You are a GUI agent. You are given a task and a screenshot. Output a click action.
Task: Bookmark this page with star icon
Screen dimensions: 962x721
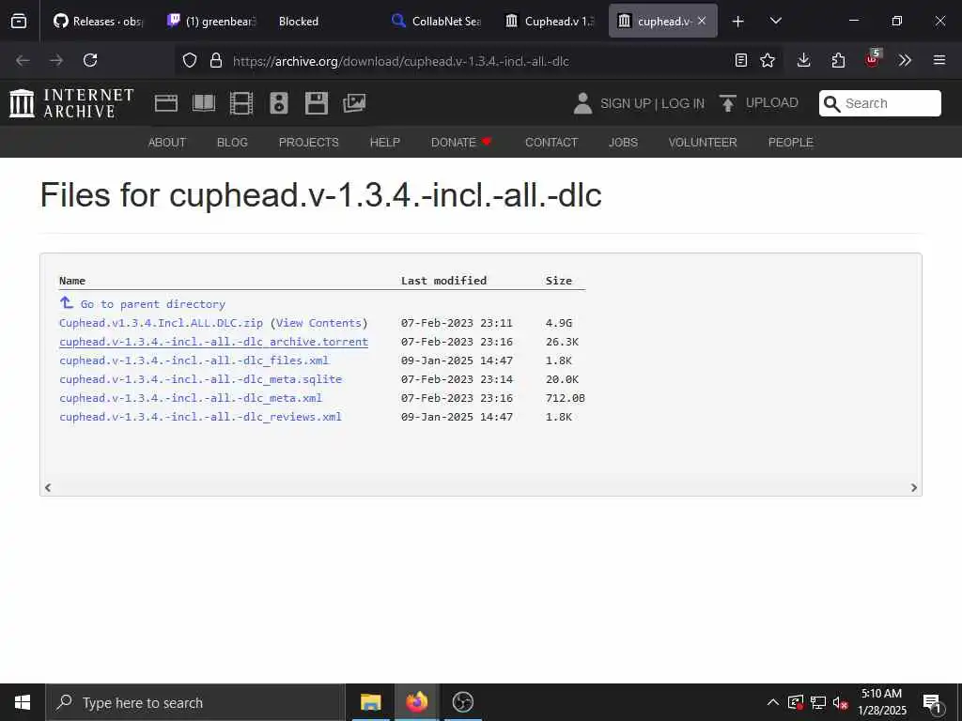tap(768, 60)
